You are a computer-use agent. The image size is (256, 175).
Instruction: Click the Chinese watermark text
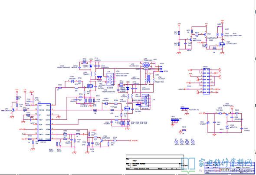tap(226, 162)
